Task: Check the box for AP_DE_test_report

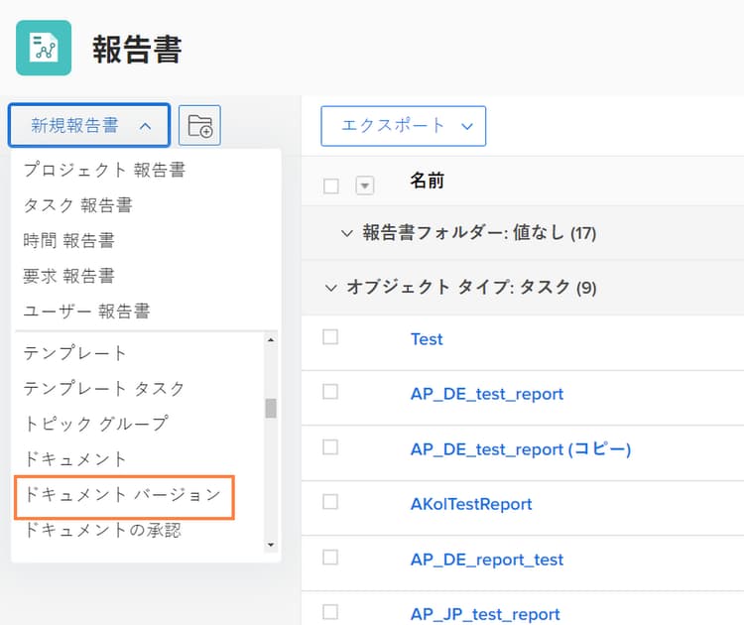Action: (330, 392)
